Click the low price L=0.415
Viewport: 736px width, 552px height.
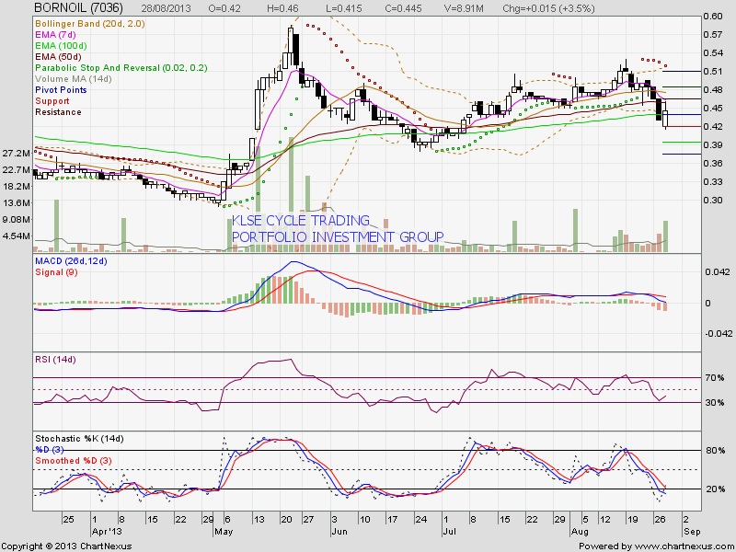(x=346, y=8)
